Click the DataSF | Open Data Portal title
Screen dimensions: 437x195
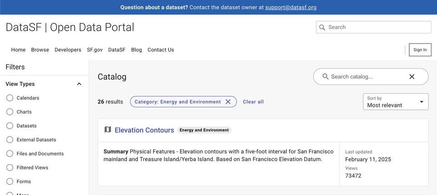(x=70, y=27)
